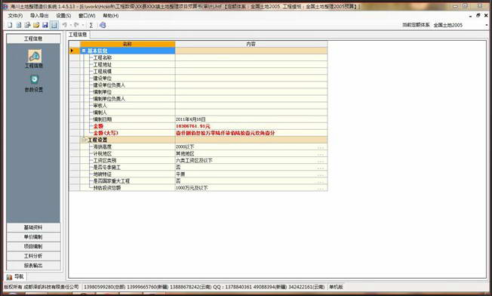Open the ellipsis picker for 海拔高度

click(x=321, y=147)
